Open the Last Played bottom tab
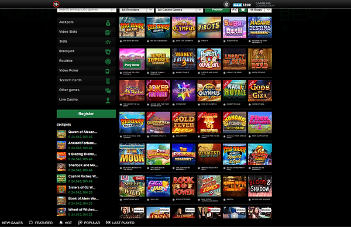Viewport: 351px width, 227px height. pos(120,223)
